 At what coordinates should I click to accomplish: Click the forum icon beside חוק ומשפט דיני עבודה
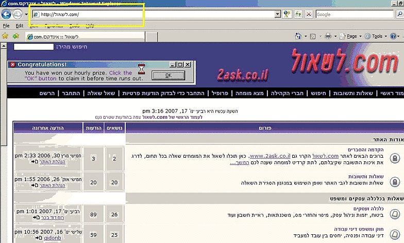pos(395,234)
